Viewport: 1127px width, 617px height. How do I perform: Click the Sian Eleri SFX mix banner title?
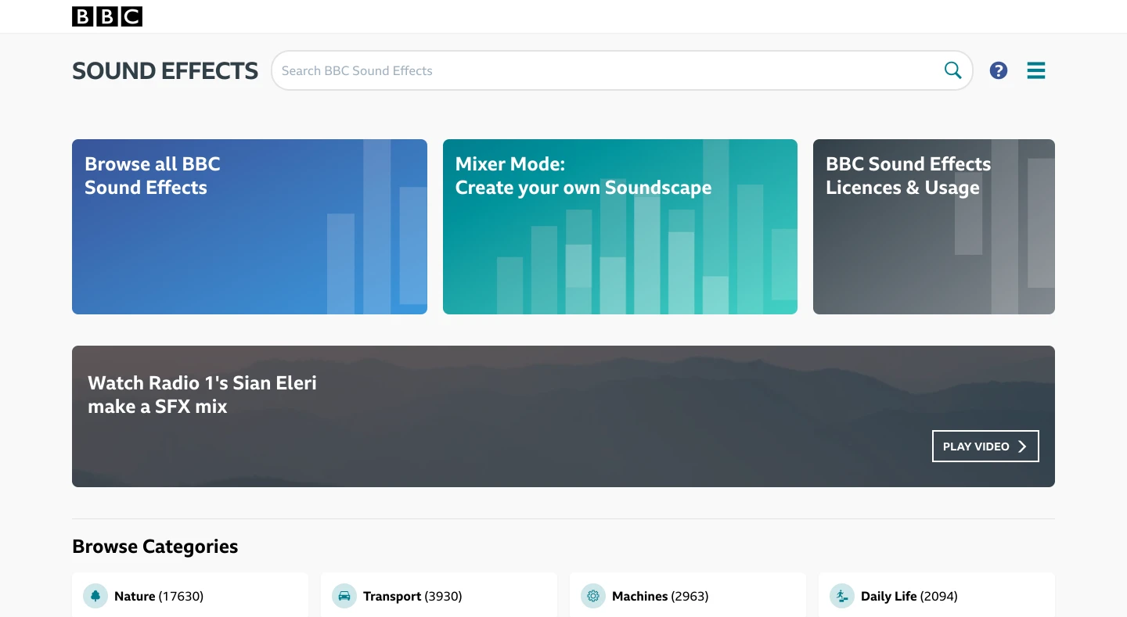pyautogui.click(x=202, y=395)
